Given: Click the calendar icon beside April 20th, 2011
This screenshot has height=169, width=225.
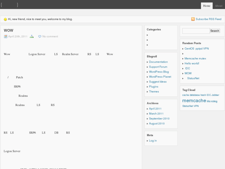Looking at the screenshot, I should click(x=6, y=37).
